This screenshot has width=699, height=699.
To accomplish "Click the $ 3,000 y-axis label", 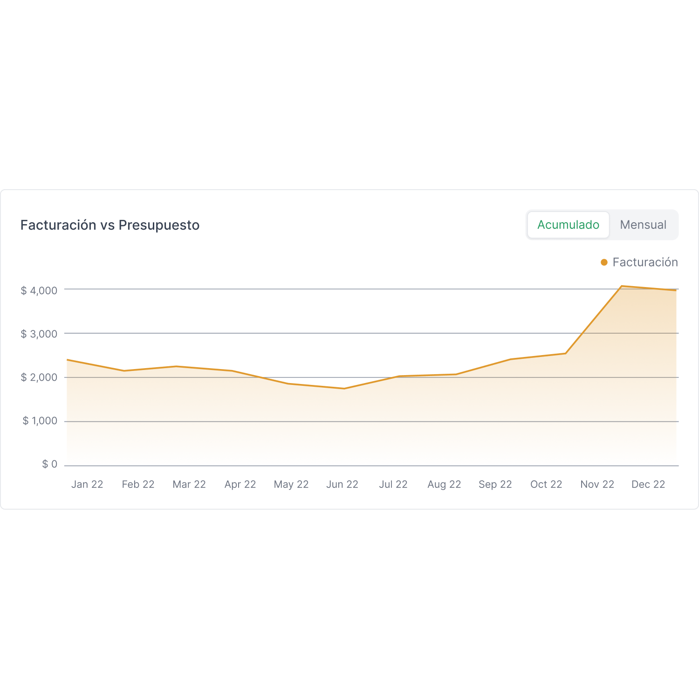I will 39,334.
